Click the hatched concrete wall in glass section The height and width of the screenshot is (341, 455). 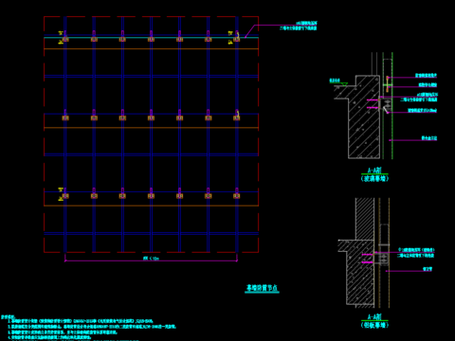pos(364,126)
